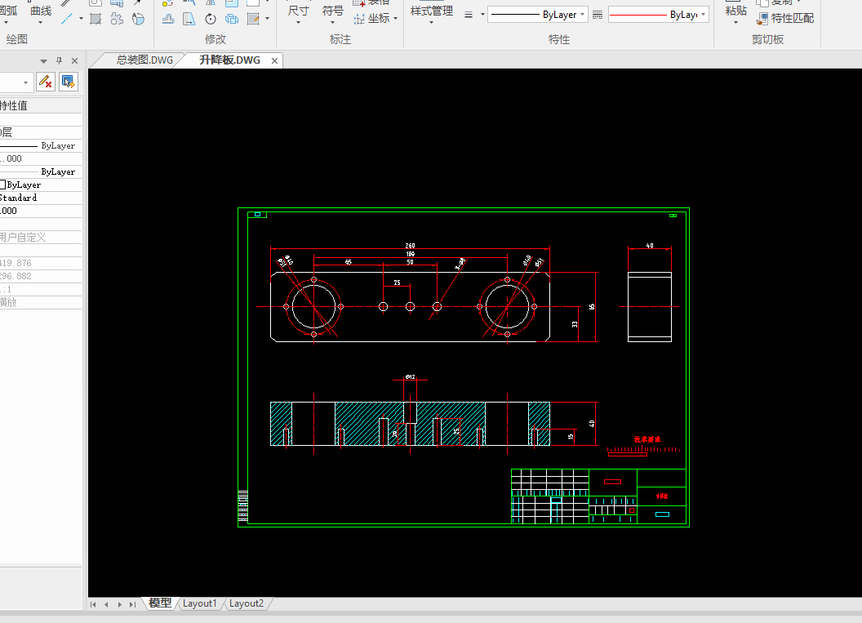
Task: Switch to 模型 model tab
Action: [160, 603]
